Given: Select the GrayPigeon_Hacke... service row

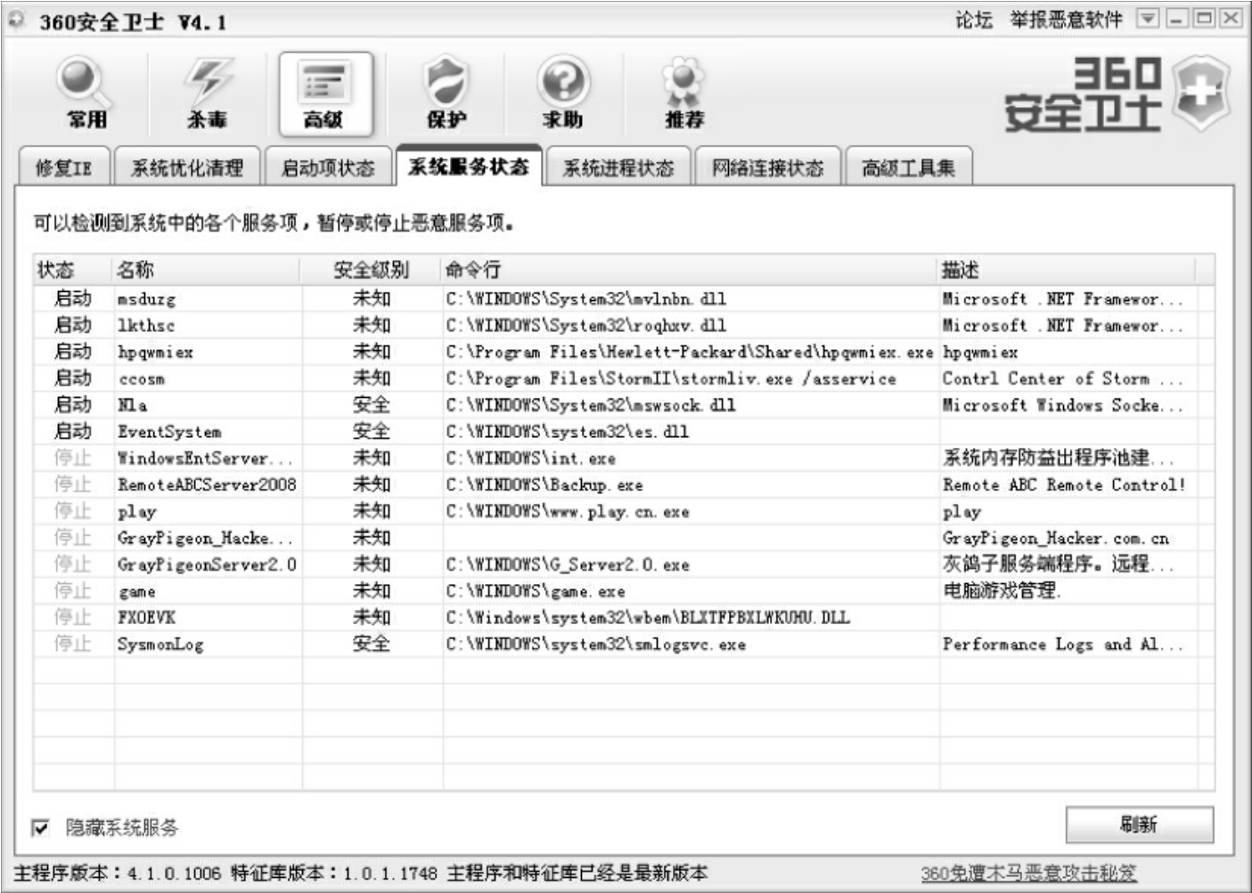Looking at the screenshot, I should pos(624,538).
